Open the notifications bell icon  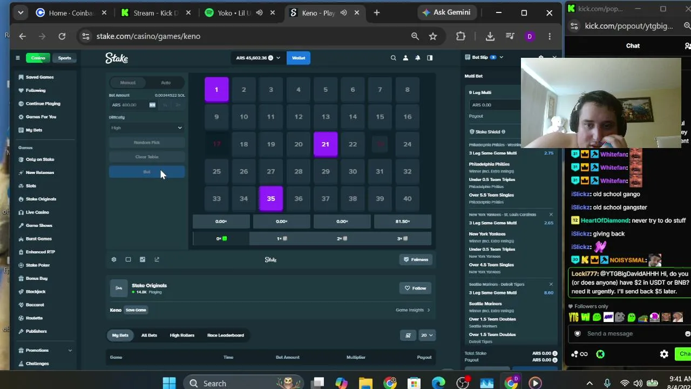(417, 58)
